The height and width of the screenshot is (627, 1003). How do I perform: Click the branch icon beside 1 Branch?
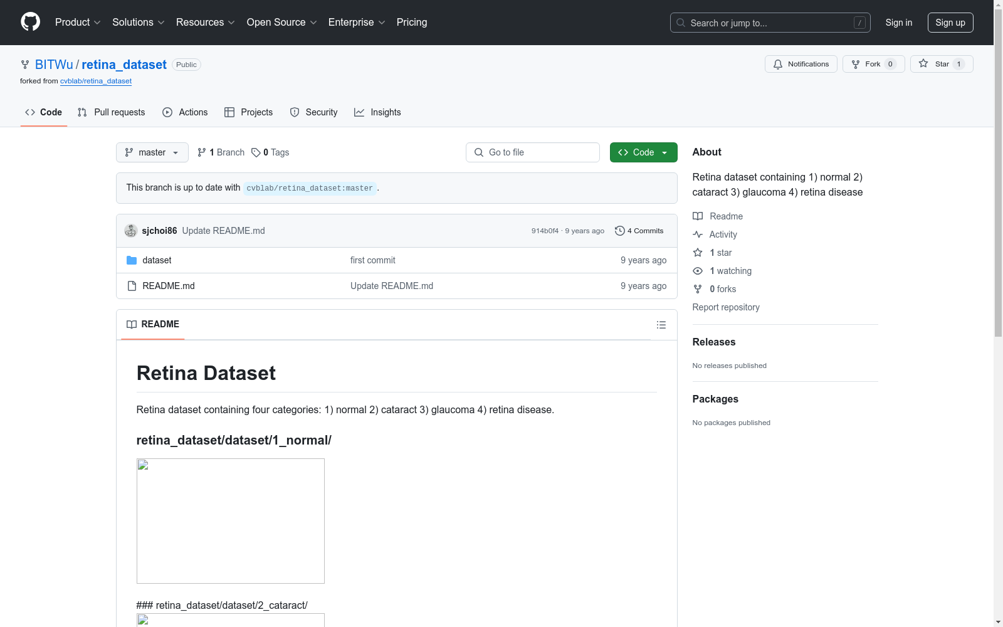click(x=202, y=152)
